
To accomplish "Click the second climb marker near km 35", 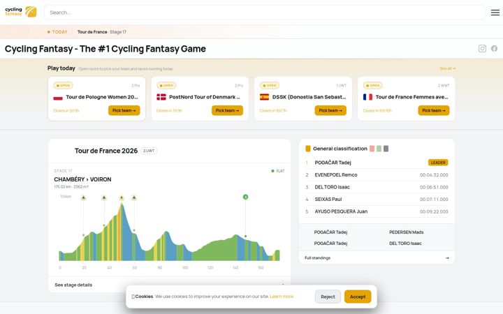I will [x=104, y=197].
